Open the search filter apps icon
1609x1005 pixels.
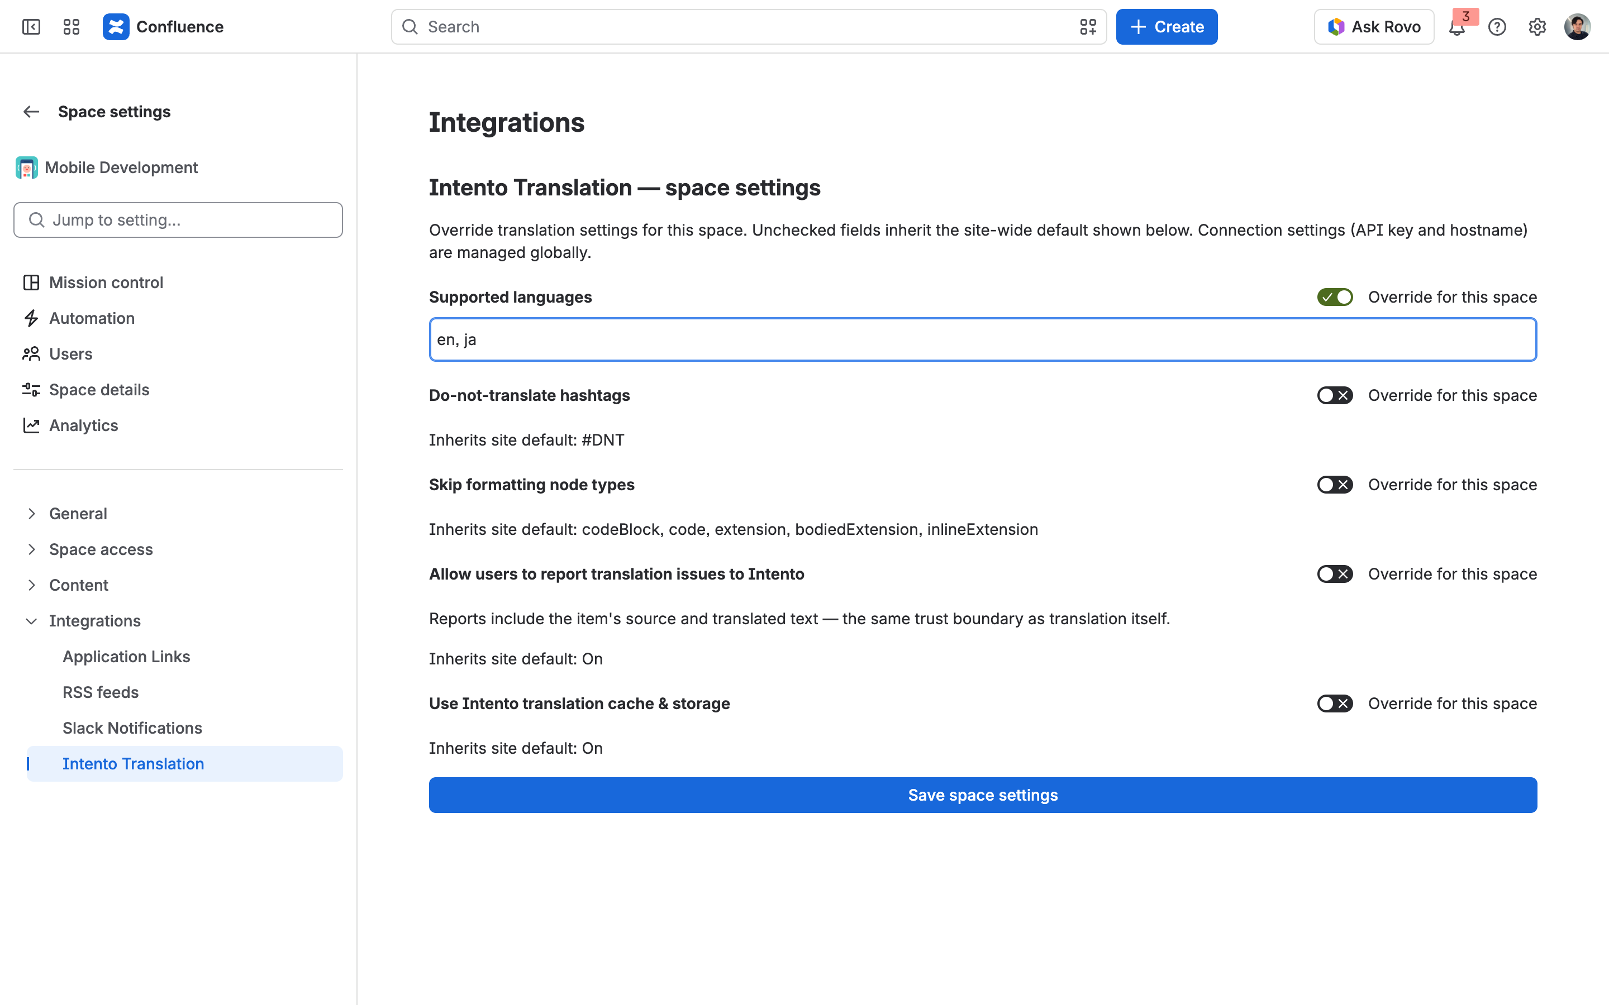coord(1088,27)
